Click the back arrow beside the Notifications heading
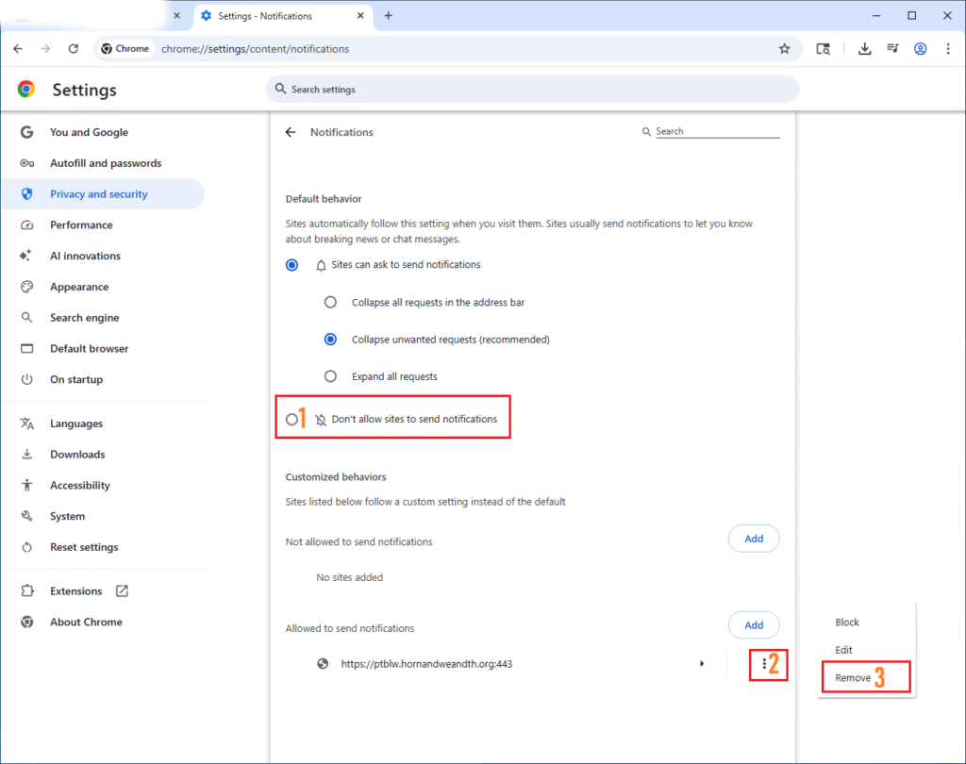Image resolution: width=966 pixels, height=764 pixels. point(291,133)
